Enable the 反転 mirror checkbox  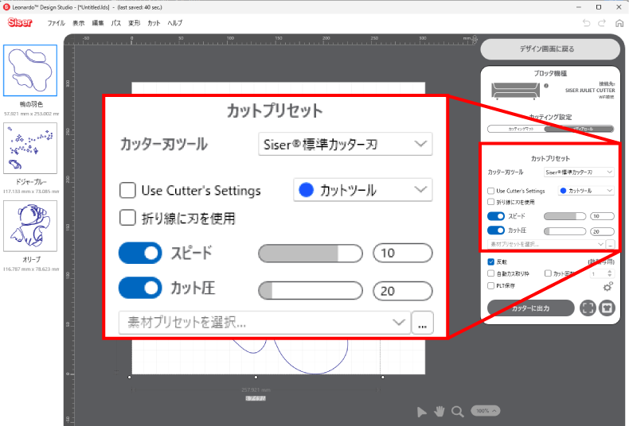(x=490, y=261)
